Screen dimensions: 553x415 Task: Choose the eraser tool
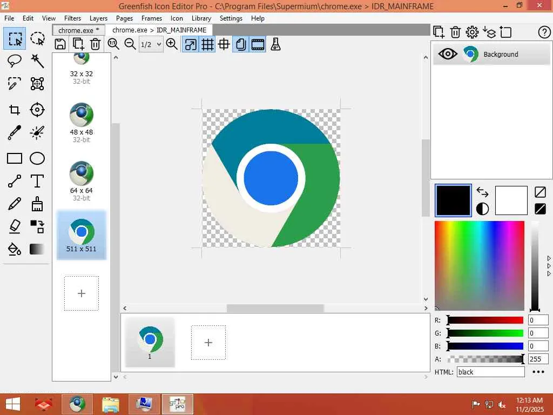click(15, 226)
